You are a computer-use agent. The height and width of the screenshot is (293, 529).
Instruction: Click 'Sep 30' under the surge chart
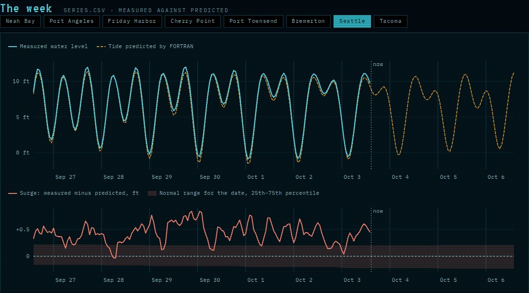(x=210, y=280)
